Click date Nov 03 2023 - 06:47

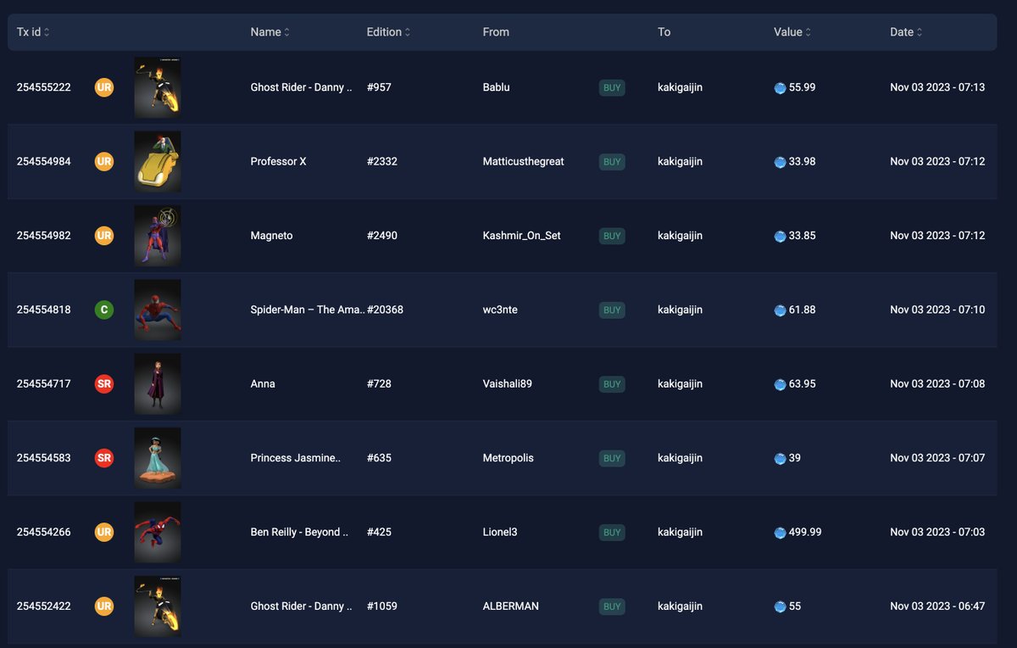937,606
